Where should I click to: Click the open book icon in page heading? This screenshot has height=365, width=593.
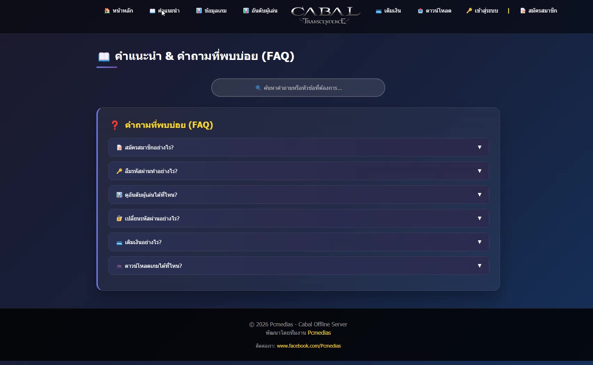(104, 56)
